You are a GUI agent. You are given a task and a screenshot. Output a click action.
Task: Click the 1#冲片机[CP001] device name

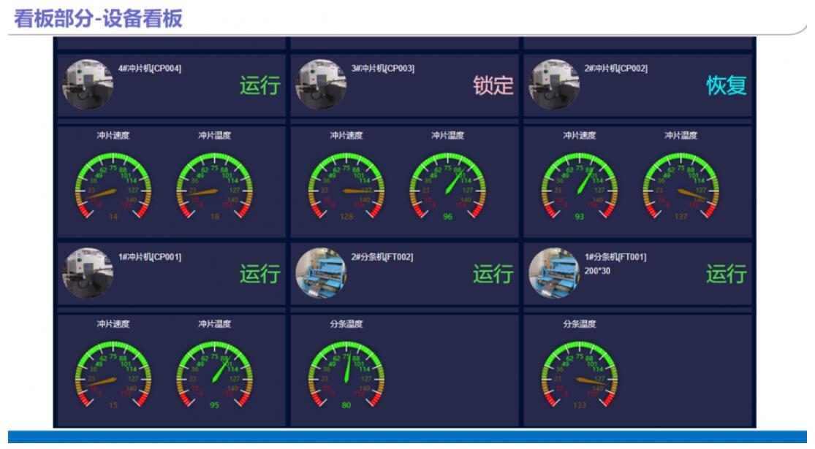150,257
